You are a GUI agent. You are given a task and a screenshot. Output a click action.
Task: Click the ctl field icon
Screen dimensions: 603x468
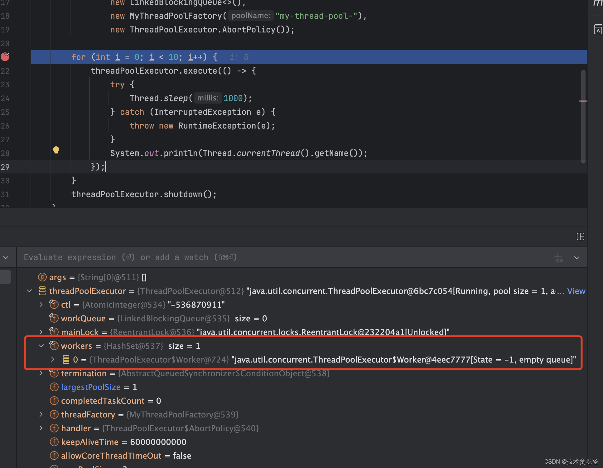click(x=54, y=304)
